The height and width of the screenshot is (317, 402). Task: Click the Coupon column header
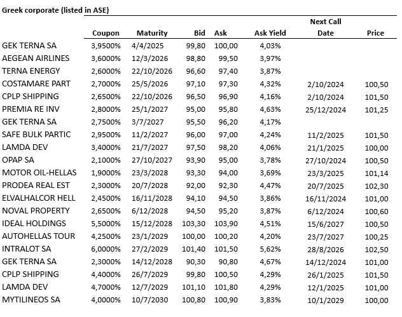[106, 33]
